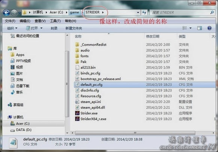Select the audio folder icon
The image size is (218, 152).
click(x=77, y=50)
